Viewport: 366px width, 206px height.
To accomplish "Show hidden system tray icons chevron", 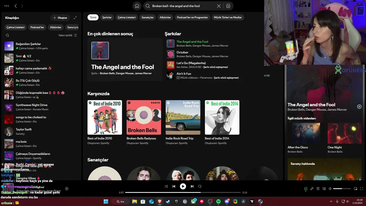I will 331,201.
